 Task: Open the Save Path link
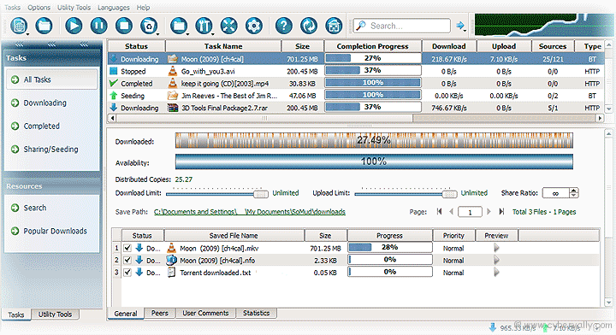click(x=250, y=212)
